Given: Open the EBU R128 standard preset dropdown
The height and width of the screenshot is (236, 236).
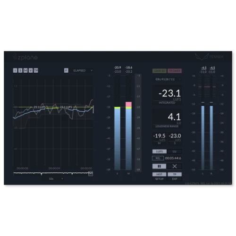Looking at the screenshot, I should pos(167,79).
